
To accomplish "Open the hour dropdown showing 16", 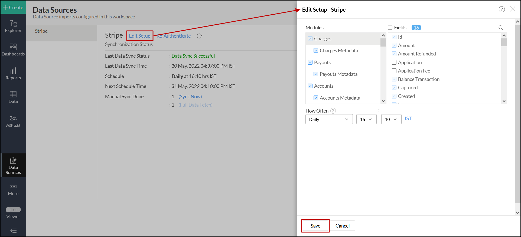I will point(366,119).
